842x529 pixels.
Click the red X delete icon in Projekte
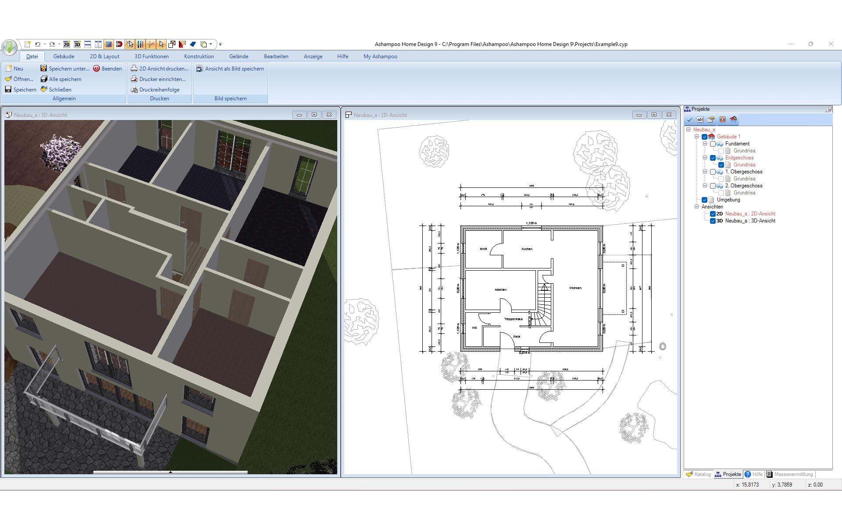pos(722,120)
